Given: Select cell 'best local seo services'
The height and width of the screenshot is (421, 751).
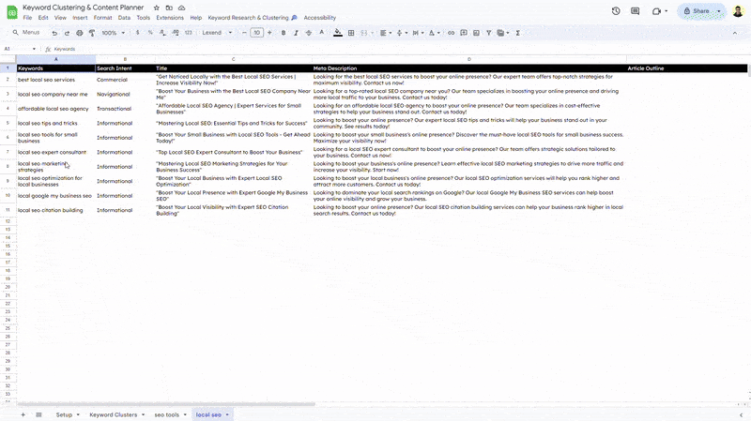Looking at the screenshot, I should coord(56,80).
